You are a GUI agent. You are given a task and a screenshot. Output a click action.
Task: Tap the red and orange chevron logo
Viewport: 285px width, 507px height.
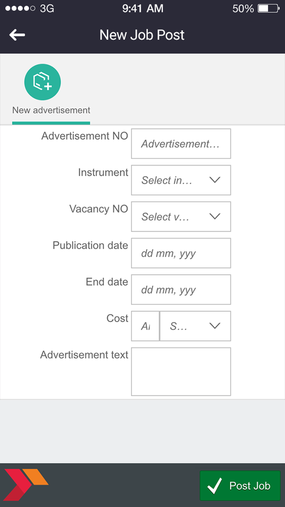pos(26,484)
